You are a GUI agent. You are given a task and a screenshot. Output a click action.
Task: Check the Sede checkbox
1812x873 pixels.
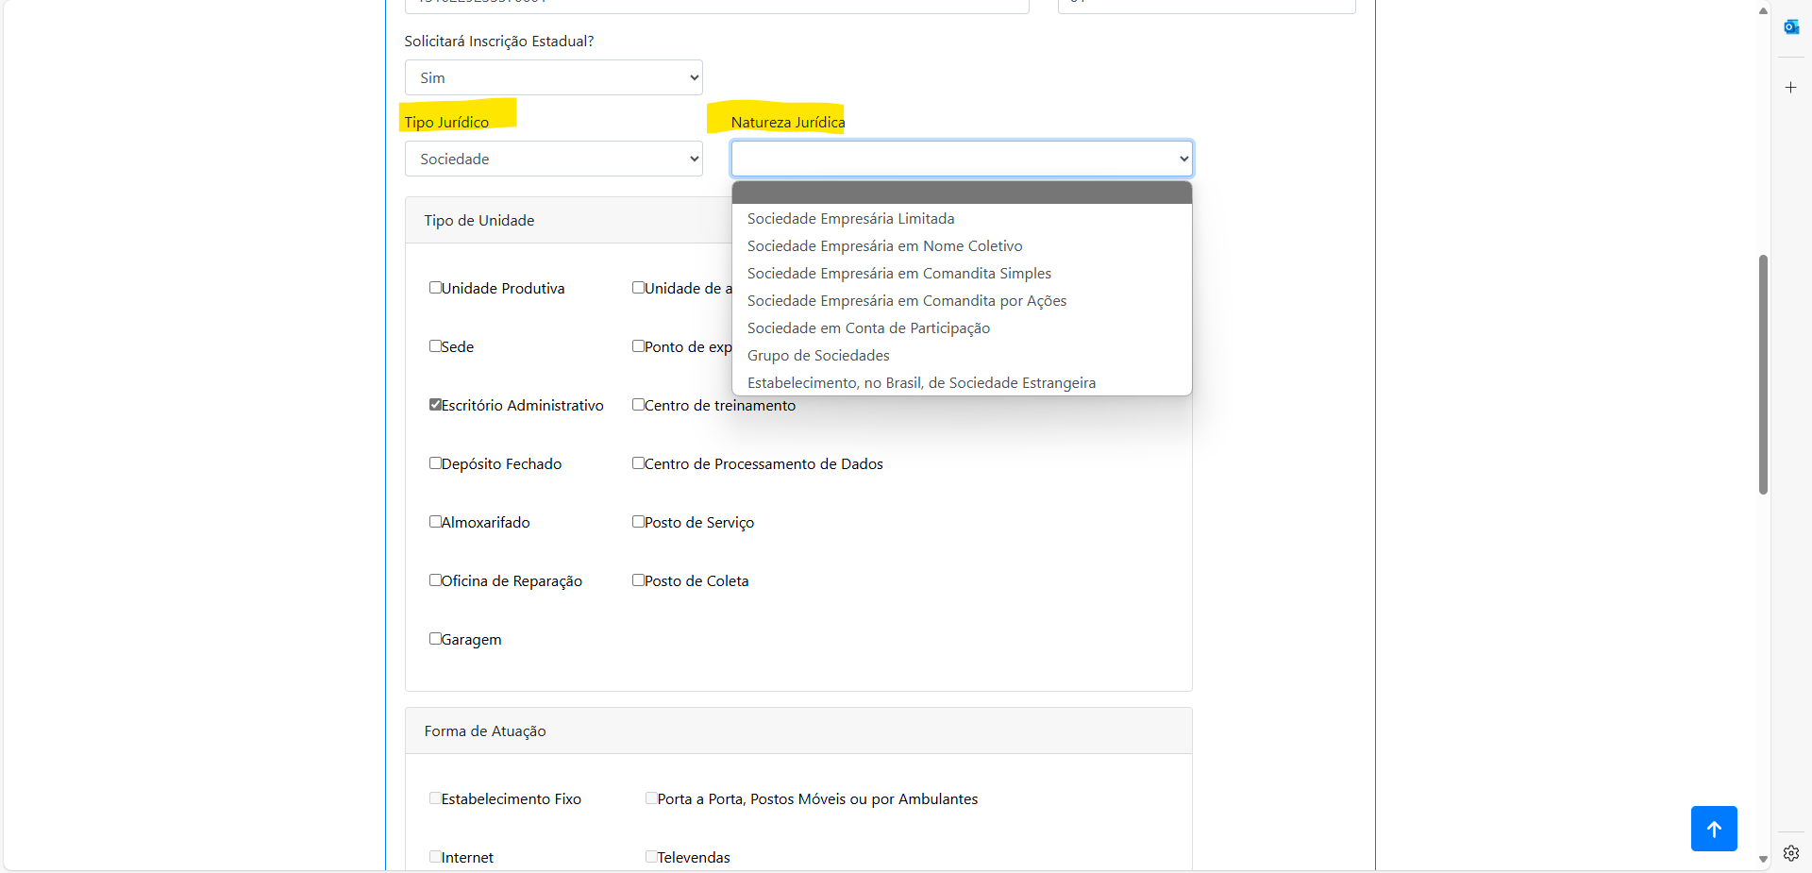click(435, 346)
